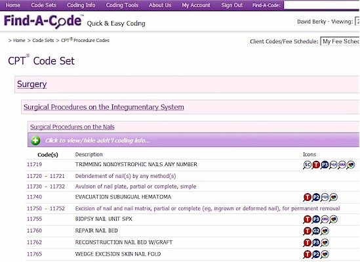The image size is (360, 262).
Task: Open Surgical Procedures on the Integumentary System
Action: 104,107
